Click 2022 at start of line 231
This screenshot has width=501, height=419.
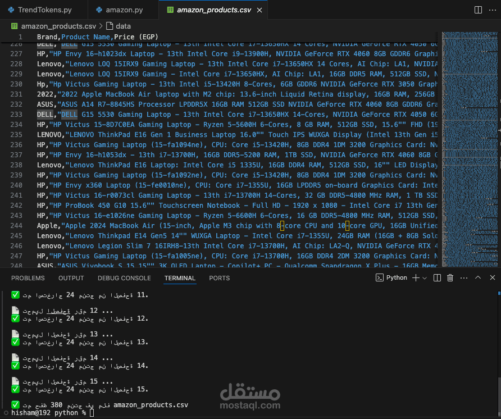click(45, 94)
